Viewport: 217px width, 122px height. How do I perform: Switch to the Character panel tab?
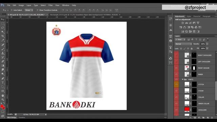coord(197,16)
